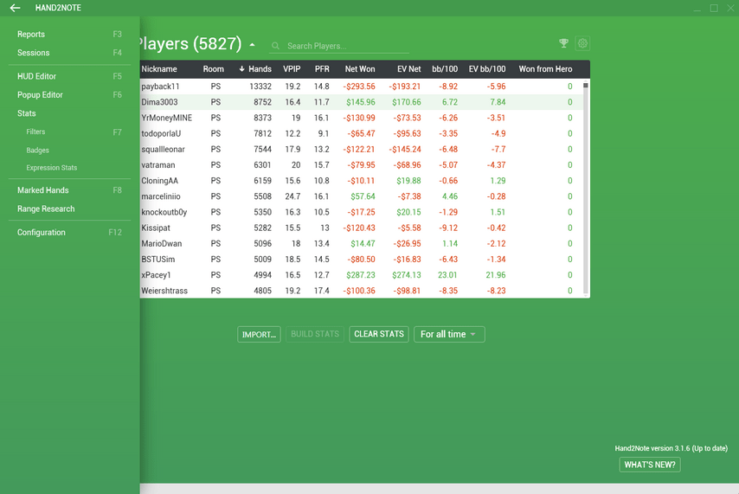The height and width of the screenshot is (494, 739).
Task: Select player Weiershtrass row
Action: [x=362, y=291]
